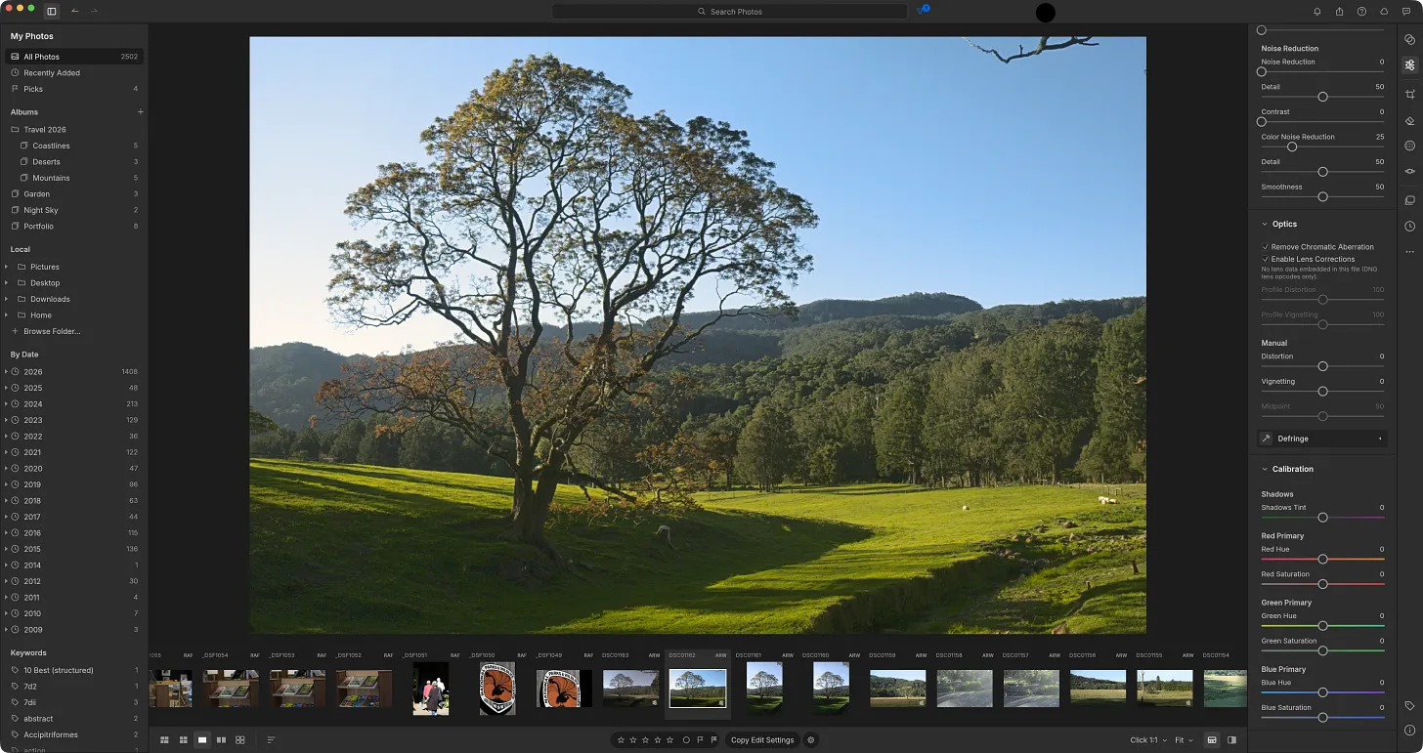This screenshot has height=753, width=1423.
Task: Check the cloud sync status icon
Action: (1384, 12)
